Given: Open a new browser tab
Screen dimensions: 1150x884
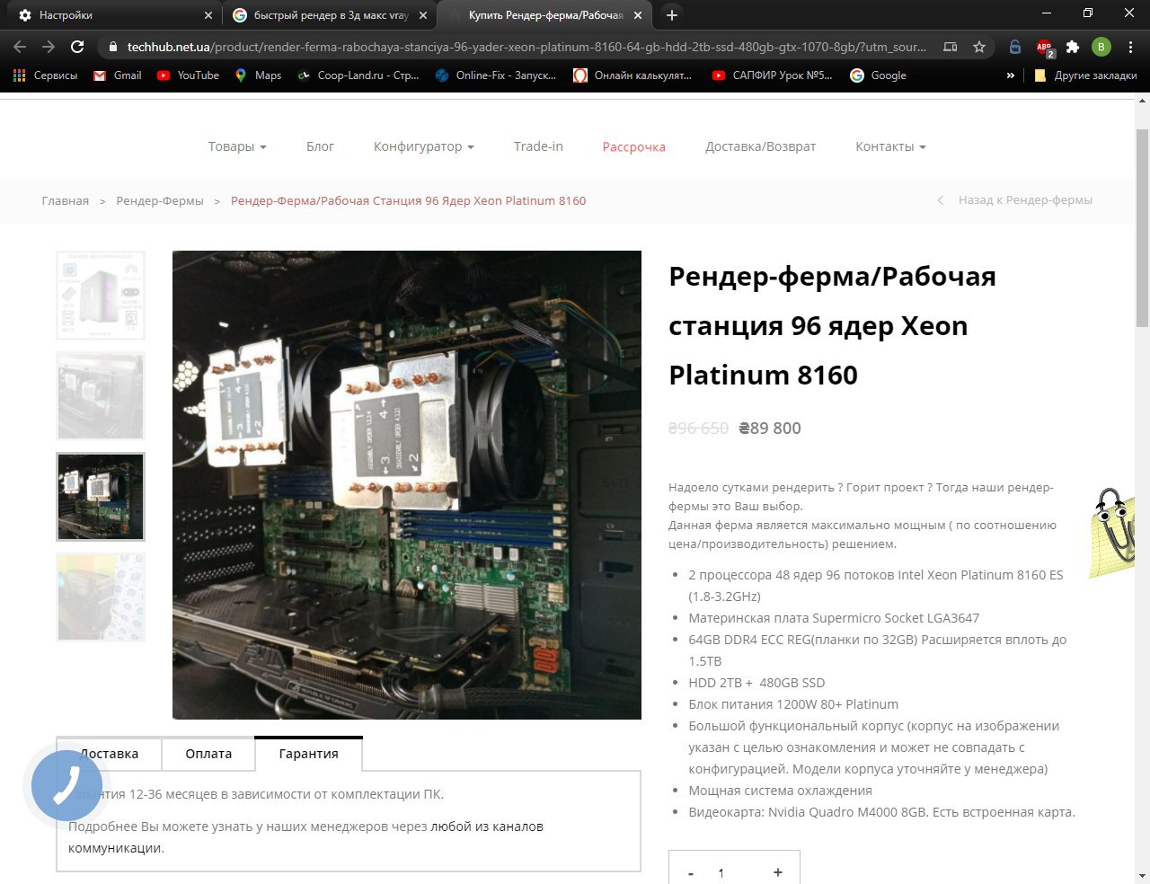Looking at the screenshot, I should 671,15.
